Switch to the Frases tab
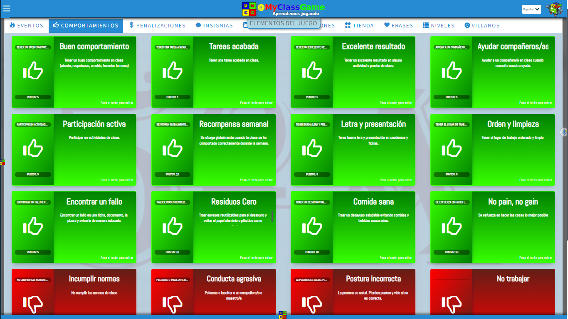568x319 pixels. 398,25
